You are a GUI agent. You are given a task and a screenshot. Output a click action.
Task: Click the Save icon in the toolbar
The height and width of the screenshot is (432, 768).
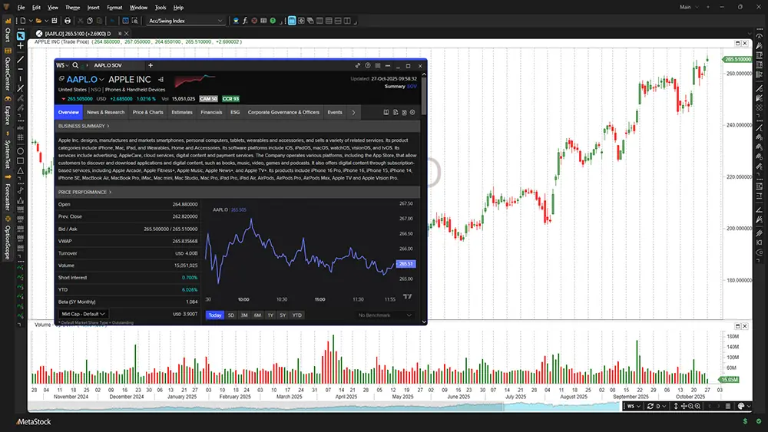52,21
